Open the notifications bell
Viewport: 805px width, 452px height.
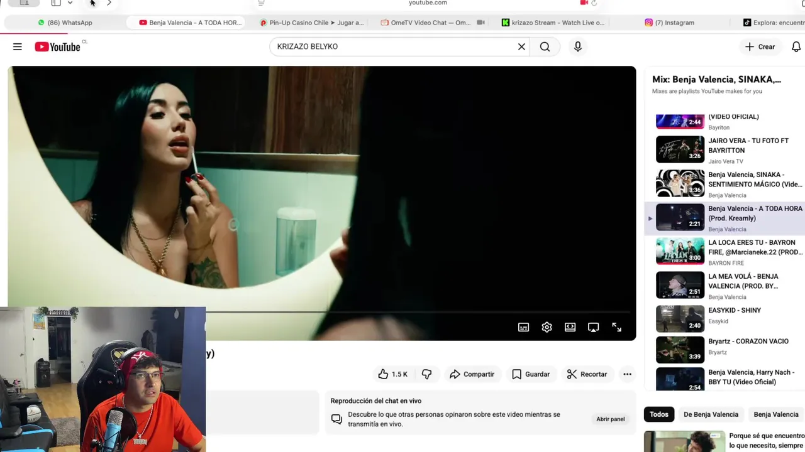(796, 46)
